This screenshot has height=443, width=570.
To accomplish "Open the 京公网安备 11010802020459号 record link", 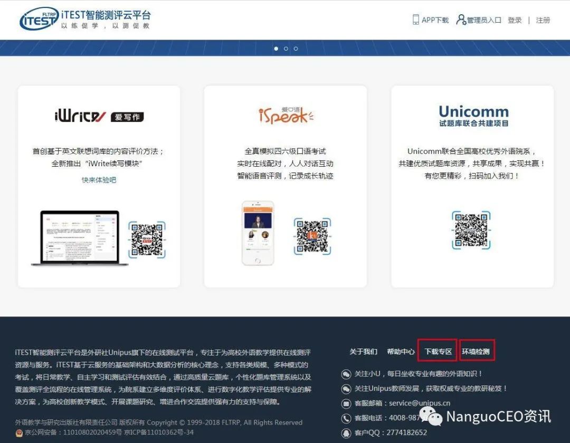I will click(x=73, y=432).
